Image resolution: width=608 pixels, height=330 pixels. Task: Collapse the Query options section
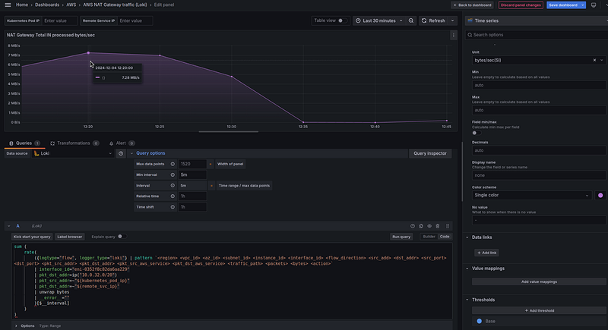(x=131, y=153)
